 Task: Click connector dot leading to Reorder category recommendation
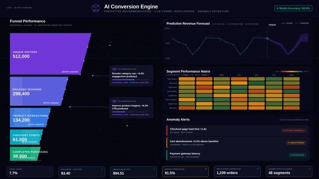pos(93,76)
